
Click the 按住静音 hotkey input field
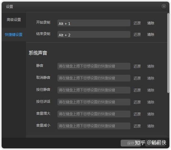(94, 90)
